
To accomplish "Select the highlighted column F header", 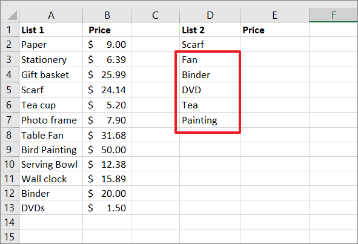I will pos(333,15).
